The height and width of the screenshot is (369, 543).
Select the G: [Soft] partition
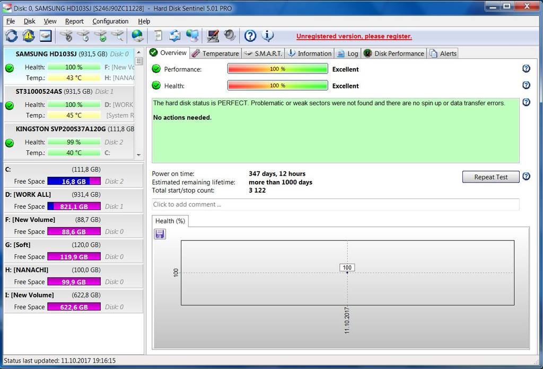click(x=73, y=251)
